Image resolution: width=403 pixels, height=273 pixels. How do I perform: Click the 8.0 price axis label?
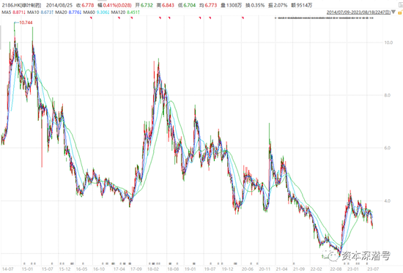coord(387,95)
